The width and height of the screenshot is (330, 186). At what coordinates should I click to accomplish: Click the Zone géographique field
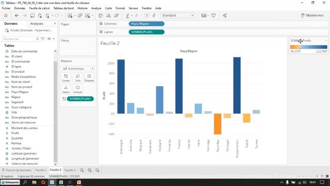click(x=24, y=117)
